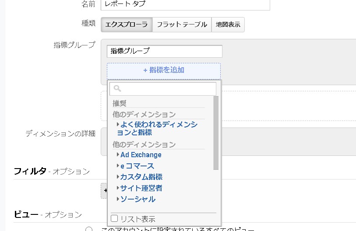Focus the search field in the metric dropdown
The image size is (356, 231).
click(x=166, y=89)
